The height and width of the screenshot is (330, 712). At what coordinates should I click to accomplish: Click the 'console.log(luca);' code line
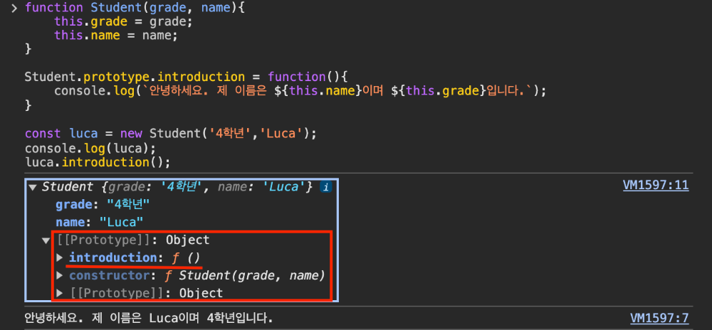90,148
